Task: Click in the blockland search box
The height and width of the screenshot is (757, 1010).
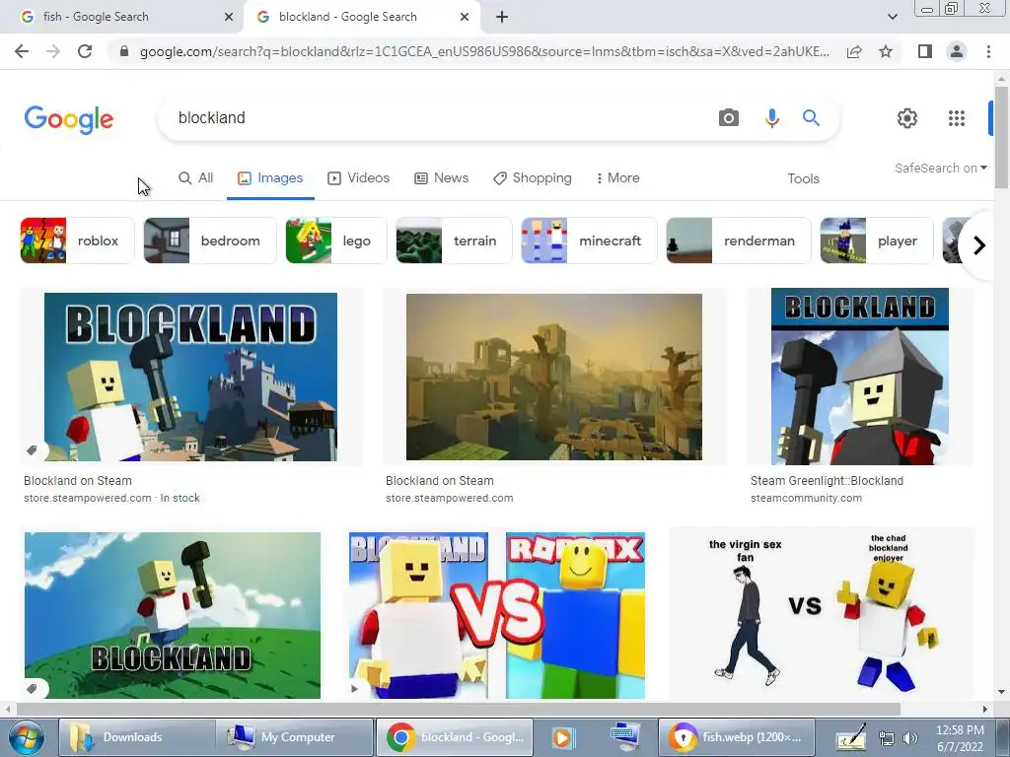Action: click(x=438, y=118)
